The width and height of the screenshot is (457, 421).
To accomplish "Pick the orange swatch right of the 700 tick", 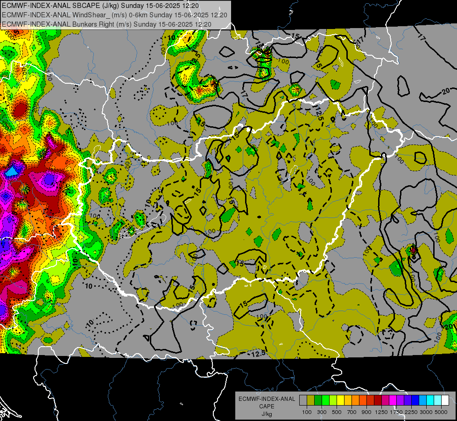I will (x=356, y=400).
